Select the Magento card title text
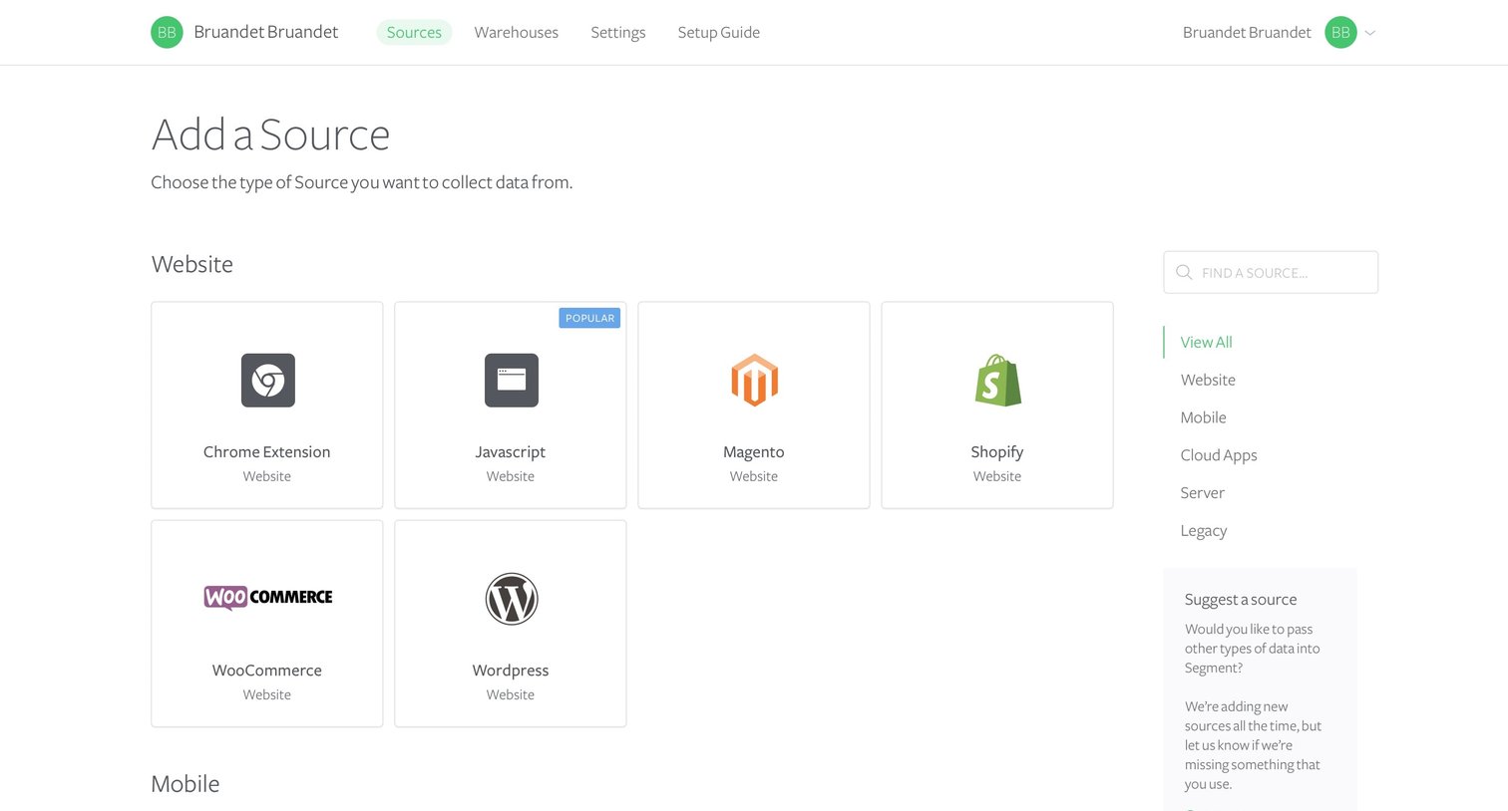Image resolution: width=1508 pixels, height=811 pixels. [x=754, y=452]
